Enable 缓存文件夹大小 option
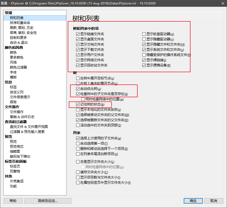 pyautogui.click(x=77, y=172)
